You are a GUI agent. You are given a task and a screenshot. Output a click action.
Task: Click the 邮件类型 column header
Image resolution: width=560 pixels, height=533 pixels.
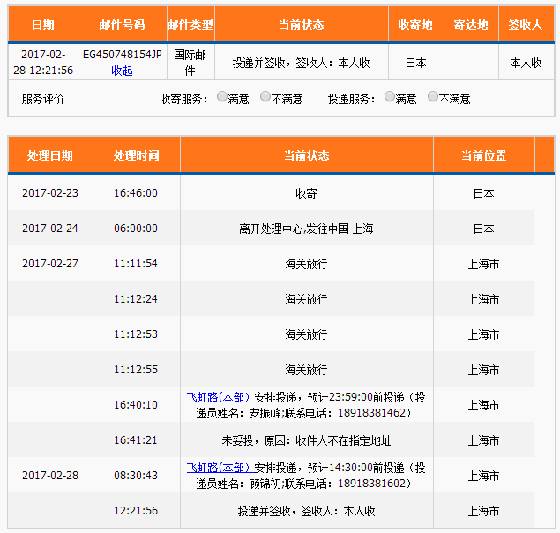190,25
